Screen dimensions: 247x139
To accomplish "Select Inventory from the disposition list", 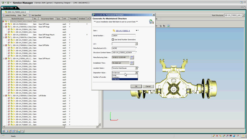I will click(125, 77).
